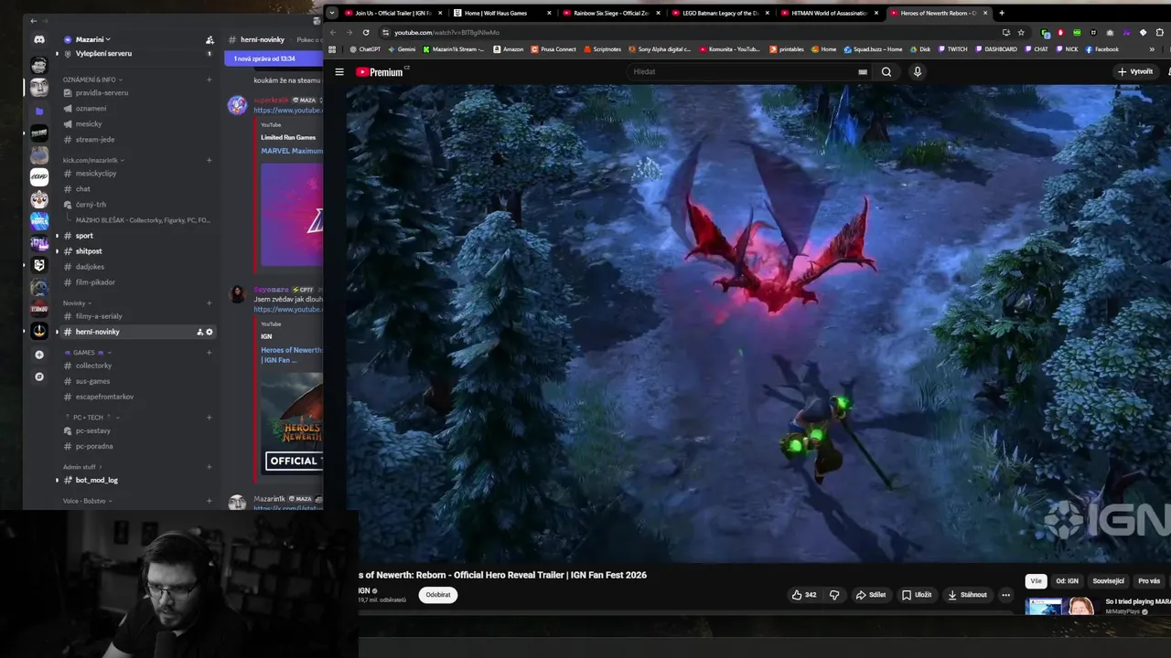Open Vylepšení serveru boosts entry
This screenshot has height=658, width=1171.
pos(103,54)
